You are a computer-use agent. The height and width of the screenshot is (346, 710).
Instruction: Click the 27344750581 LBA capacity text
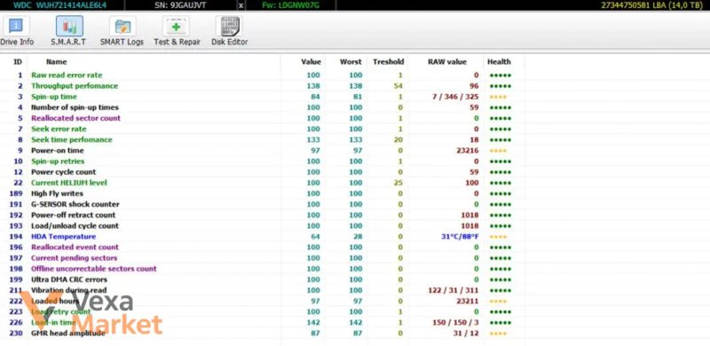pos(653,5)
